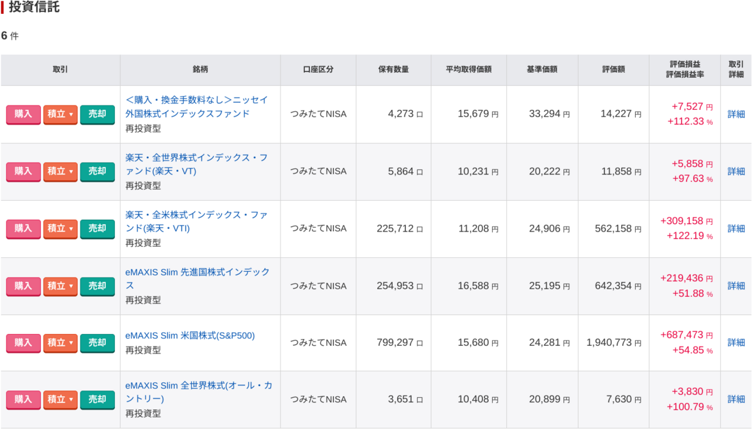Click 売却 for eMAXIS Slim 全世界株式(オール・カントリー)

coord(97,400)
